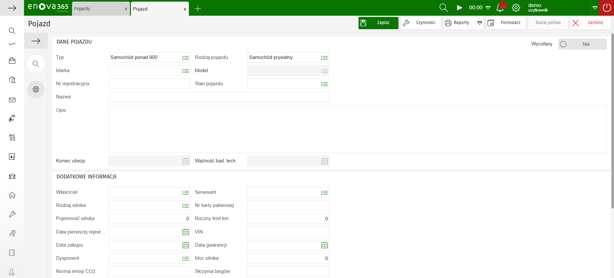The image size is (614, 278).
Task: Click into the Nr rejestracyjny field
Action: 149,84
